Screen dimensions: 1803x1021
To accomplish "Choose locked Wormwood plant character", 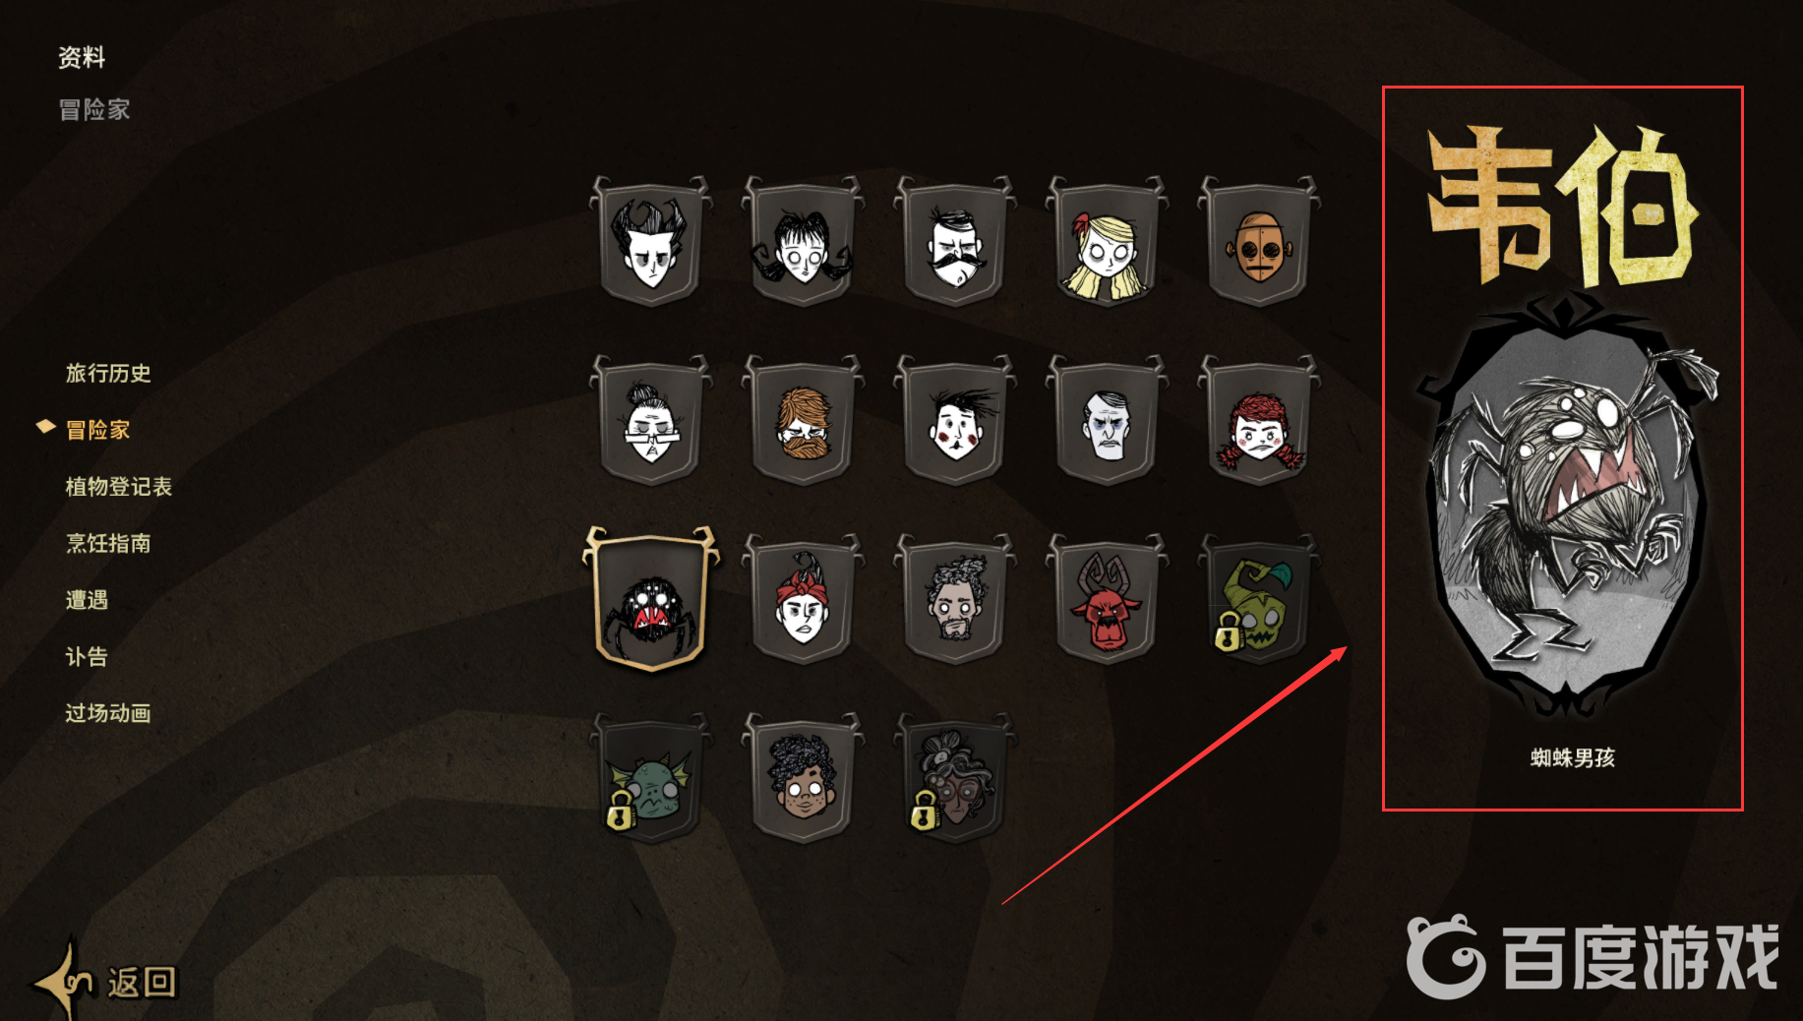I will pos(1259,600).
